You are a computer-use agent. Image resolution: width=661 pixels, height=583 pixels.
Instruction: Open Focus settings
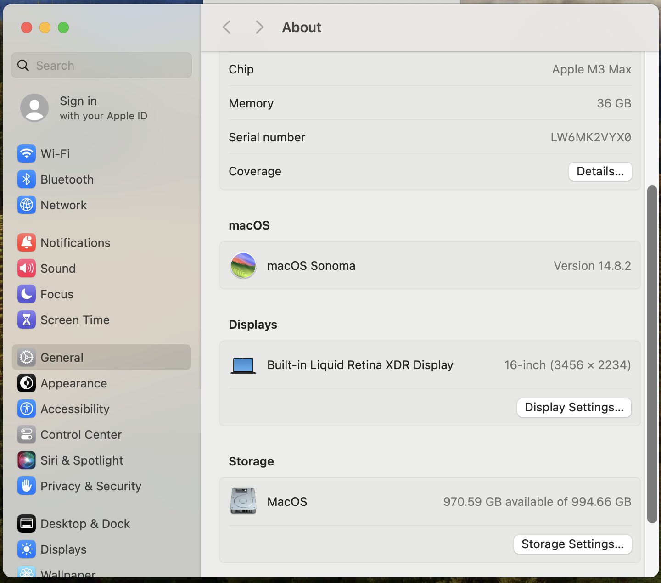coord(56,294)
